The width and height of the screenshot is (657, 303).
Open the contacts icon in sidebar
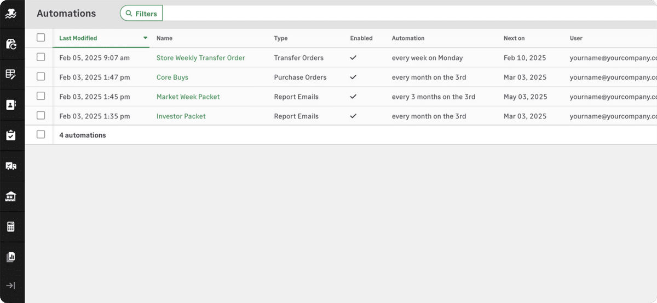[x=11, y=105]
